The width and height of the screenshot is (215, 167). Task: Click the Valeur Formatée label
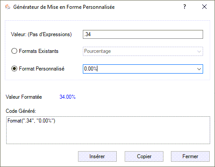[x=24, y=97]
